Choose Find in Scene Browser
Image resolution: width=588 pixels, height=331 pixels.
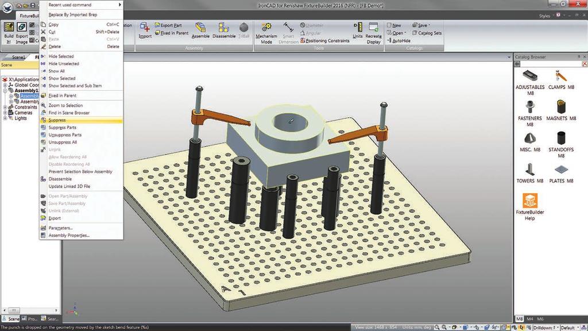[82, 113]
